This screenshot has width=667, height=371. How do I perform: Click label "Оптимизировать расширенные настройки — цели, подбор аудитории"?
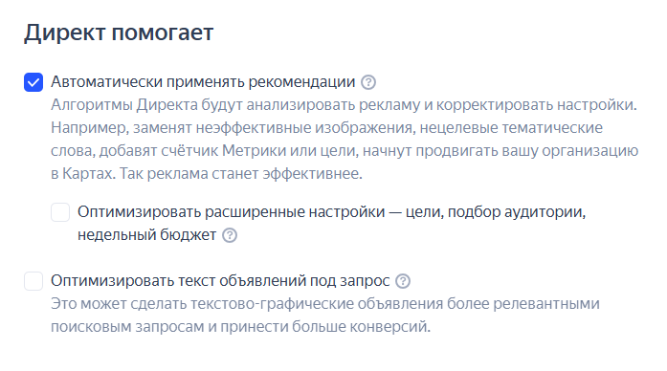pyautogui.click(x=331, y=211)
